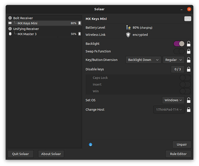Click the Wireless Link label
The width and height of the screenshot is (199, 166).
(96, 35)
